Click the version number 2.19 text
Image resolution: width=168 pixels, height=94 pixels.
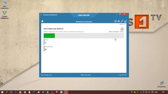(122, 75)
